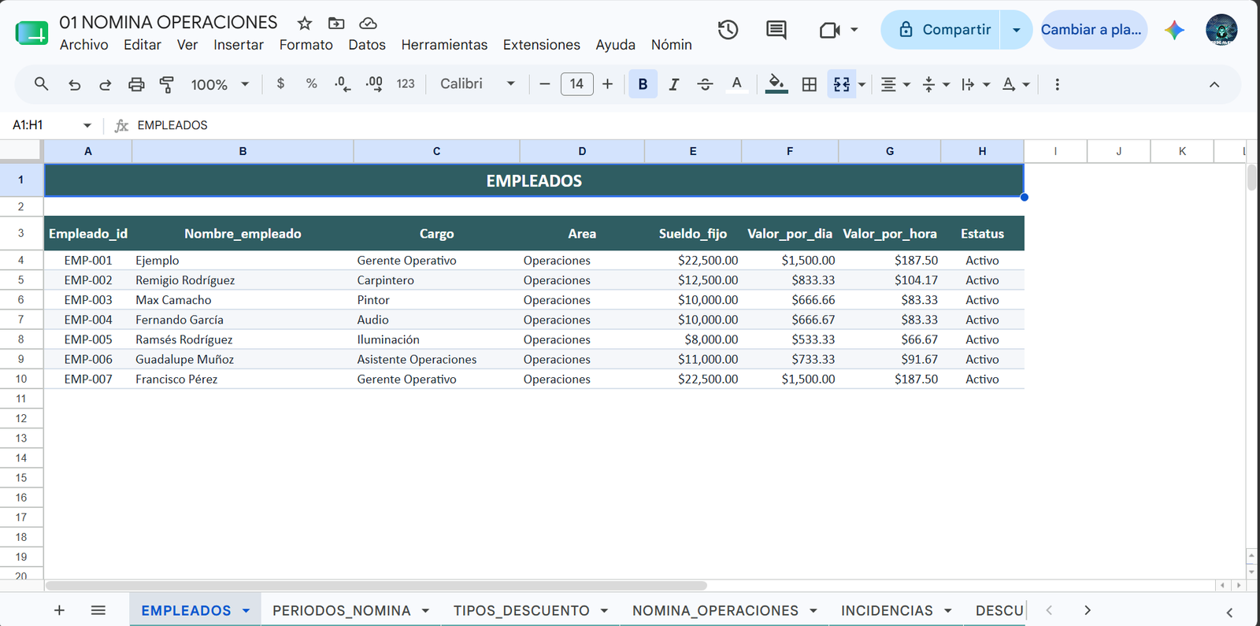The height and width of the screenshot is (626, 1260).
Task: Open the fill color picker
Action: click(x=776, y=84)
